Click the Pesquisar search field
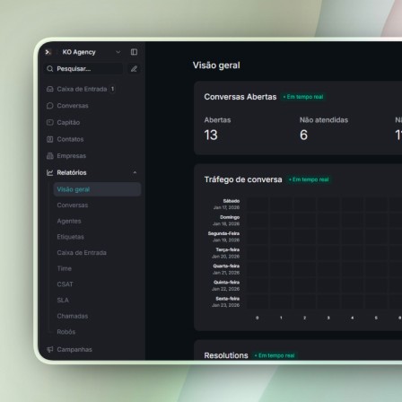Screen dimensions: 402x402 point(83,69)
